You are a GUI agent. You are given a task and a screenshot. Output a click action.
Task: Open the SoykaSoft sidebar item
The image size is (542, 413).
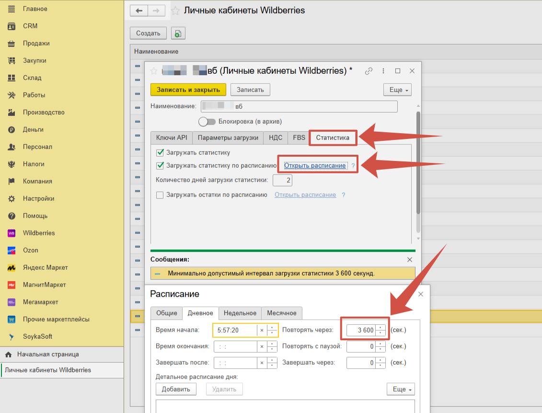37,336
